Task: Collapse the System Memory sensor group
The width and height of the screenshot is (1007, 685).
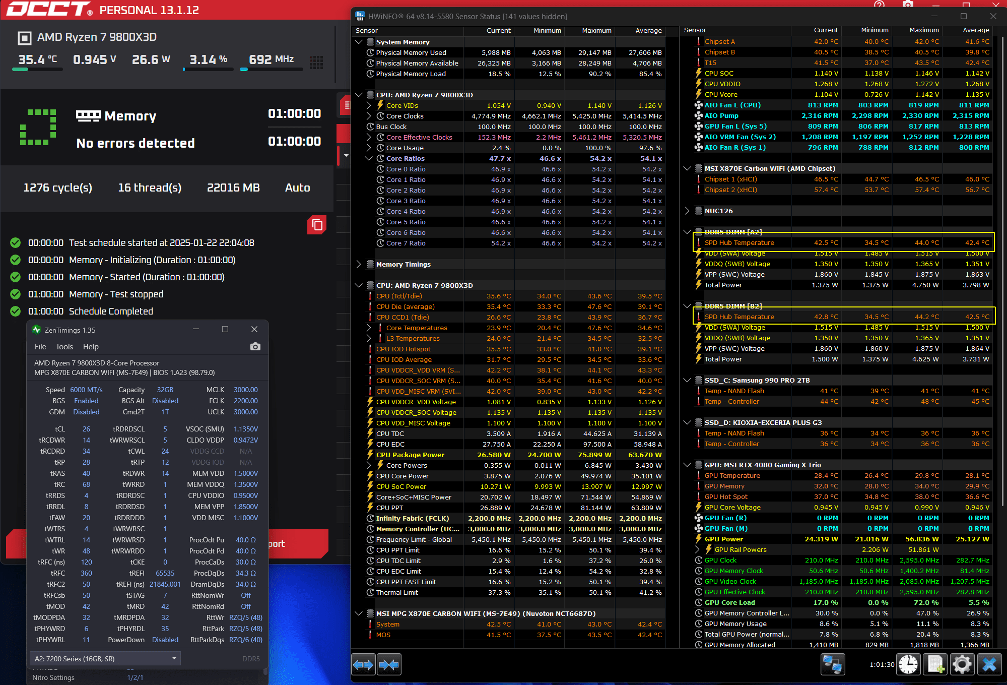Action: tap(359, 42)
